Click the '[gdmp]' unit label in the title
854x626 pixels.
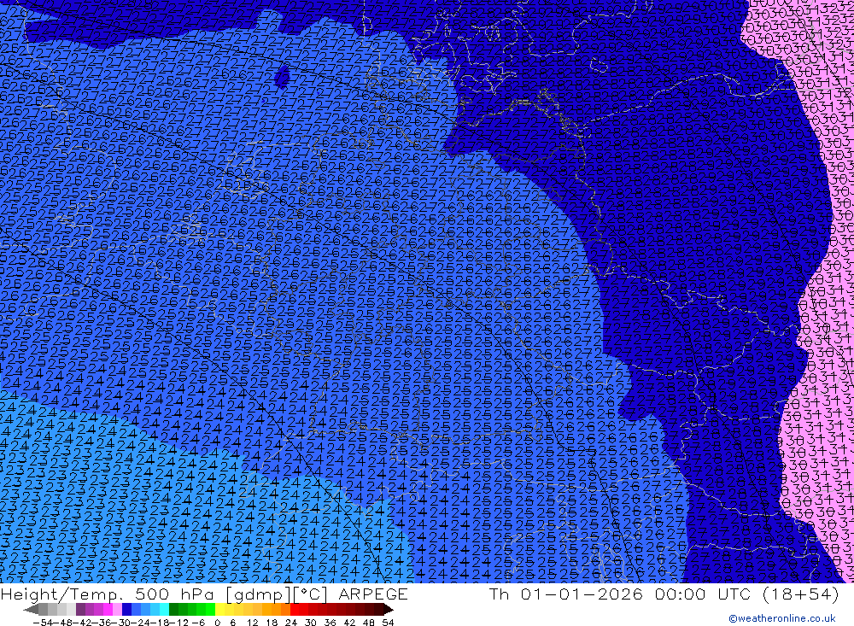click(x=260, y=594)
